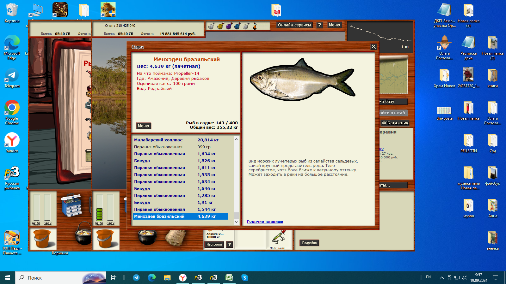Open Корзина recycle bin
The height and width of the screenshot is (284, 506).
point(12,13)
